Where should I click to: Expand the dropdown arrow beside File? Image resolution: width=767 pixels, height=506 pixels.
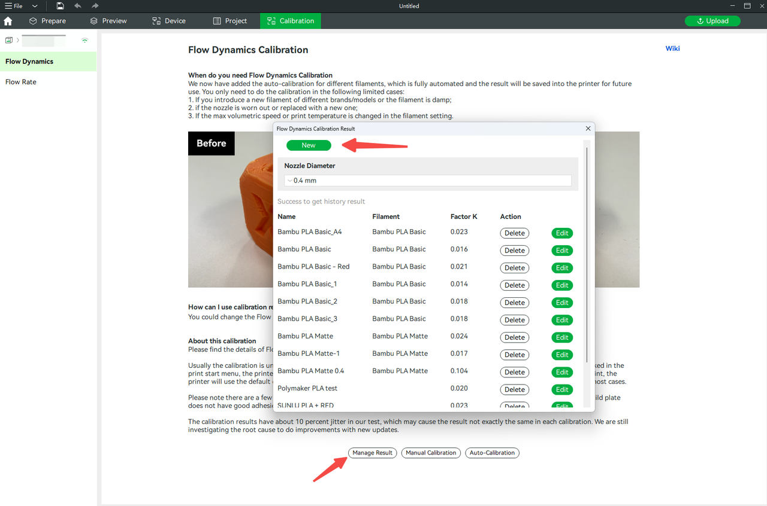[35, 6]
